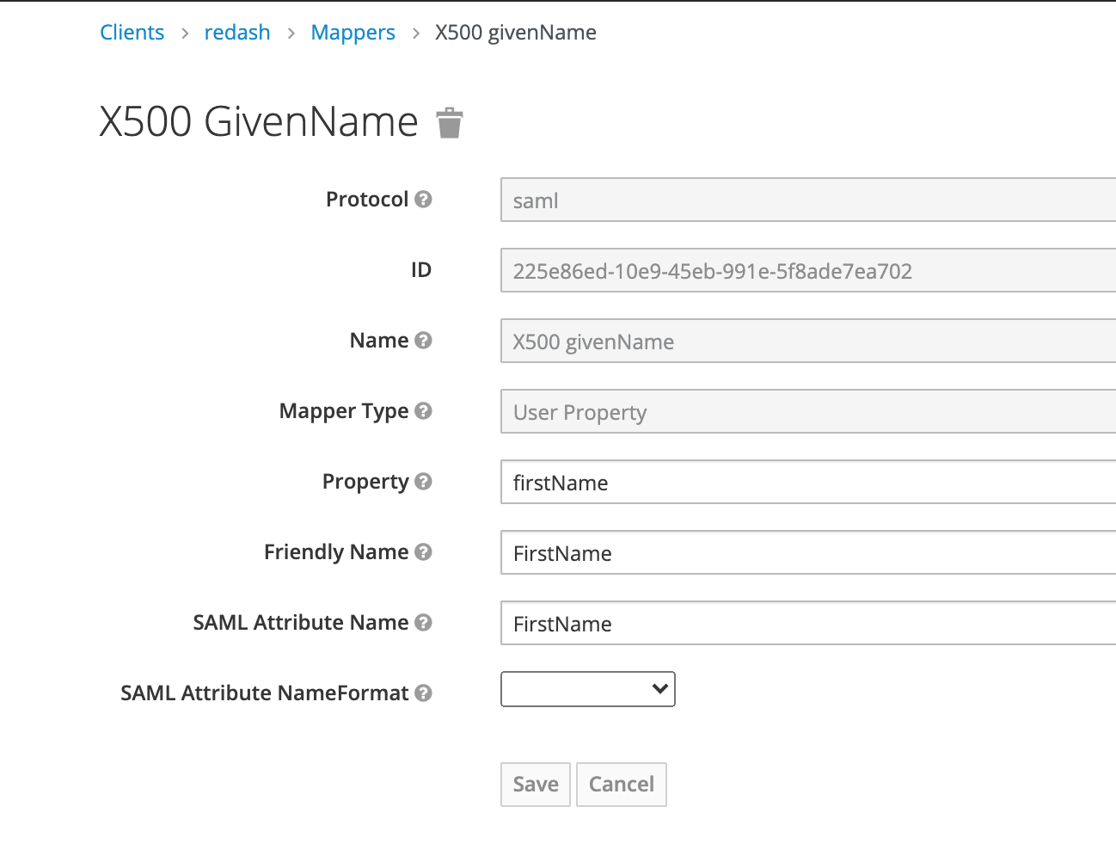Image resolution: width=1116 pixels, height=862 pixels.
Task: Select the read-only ID field
Action: [x=808, y=270]
